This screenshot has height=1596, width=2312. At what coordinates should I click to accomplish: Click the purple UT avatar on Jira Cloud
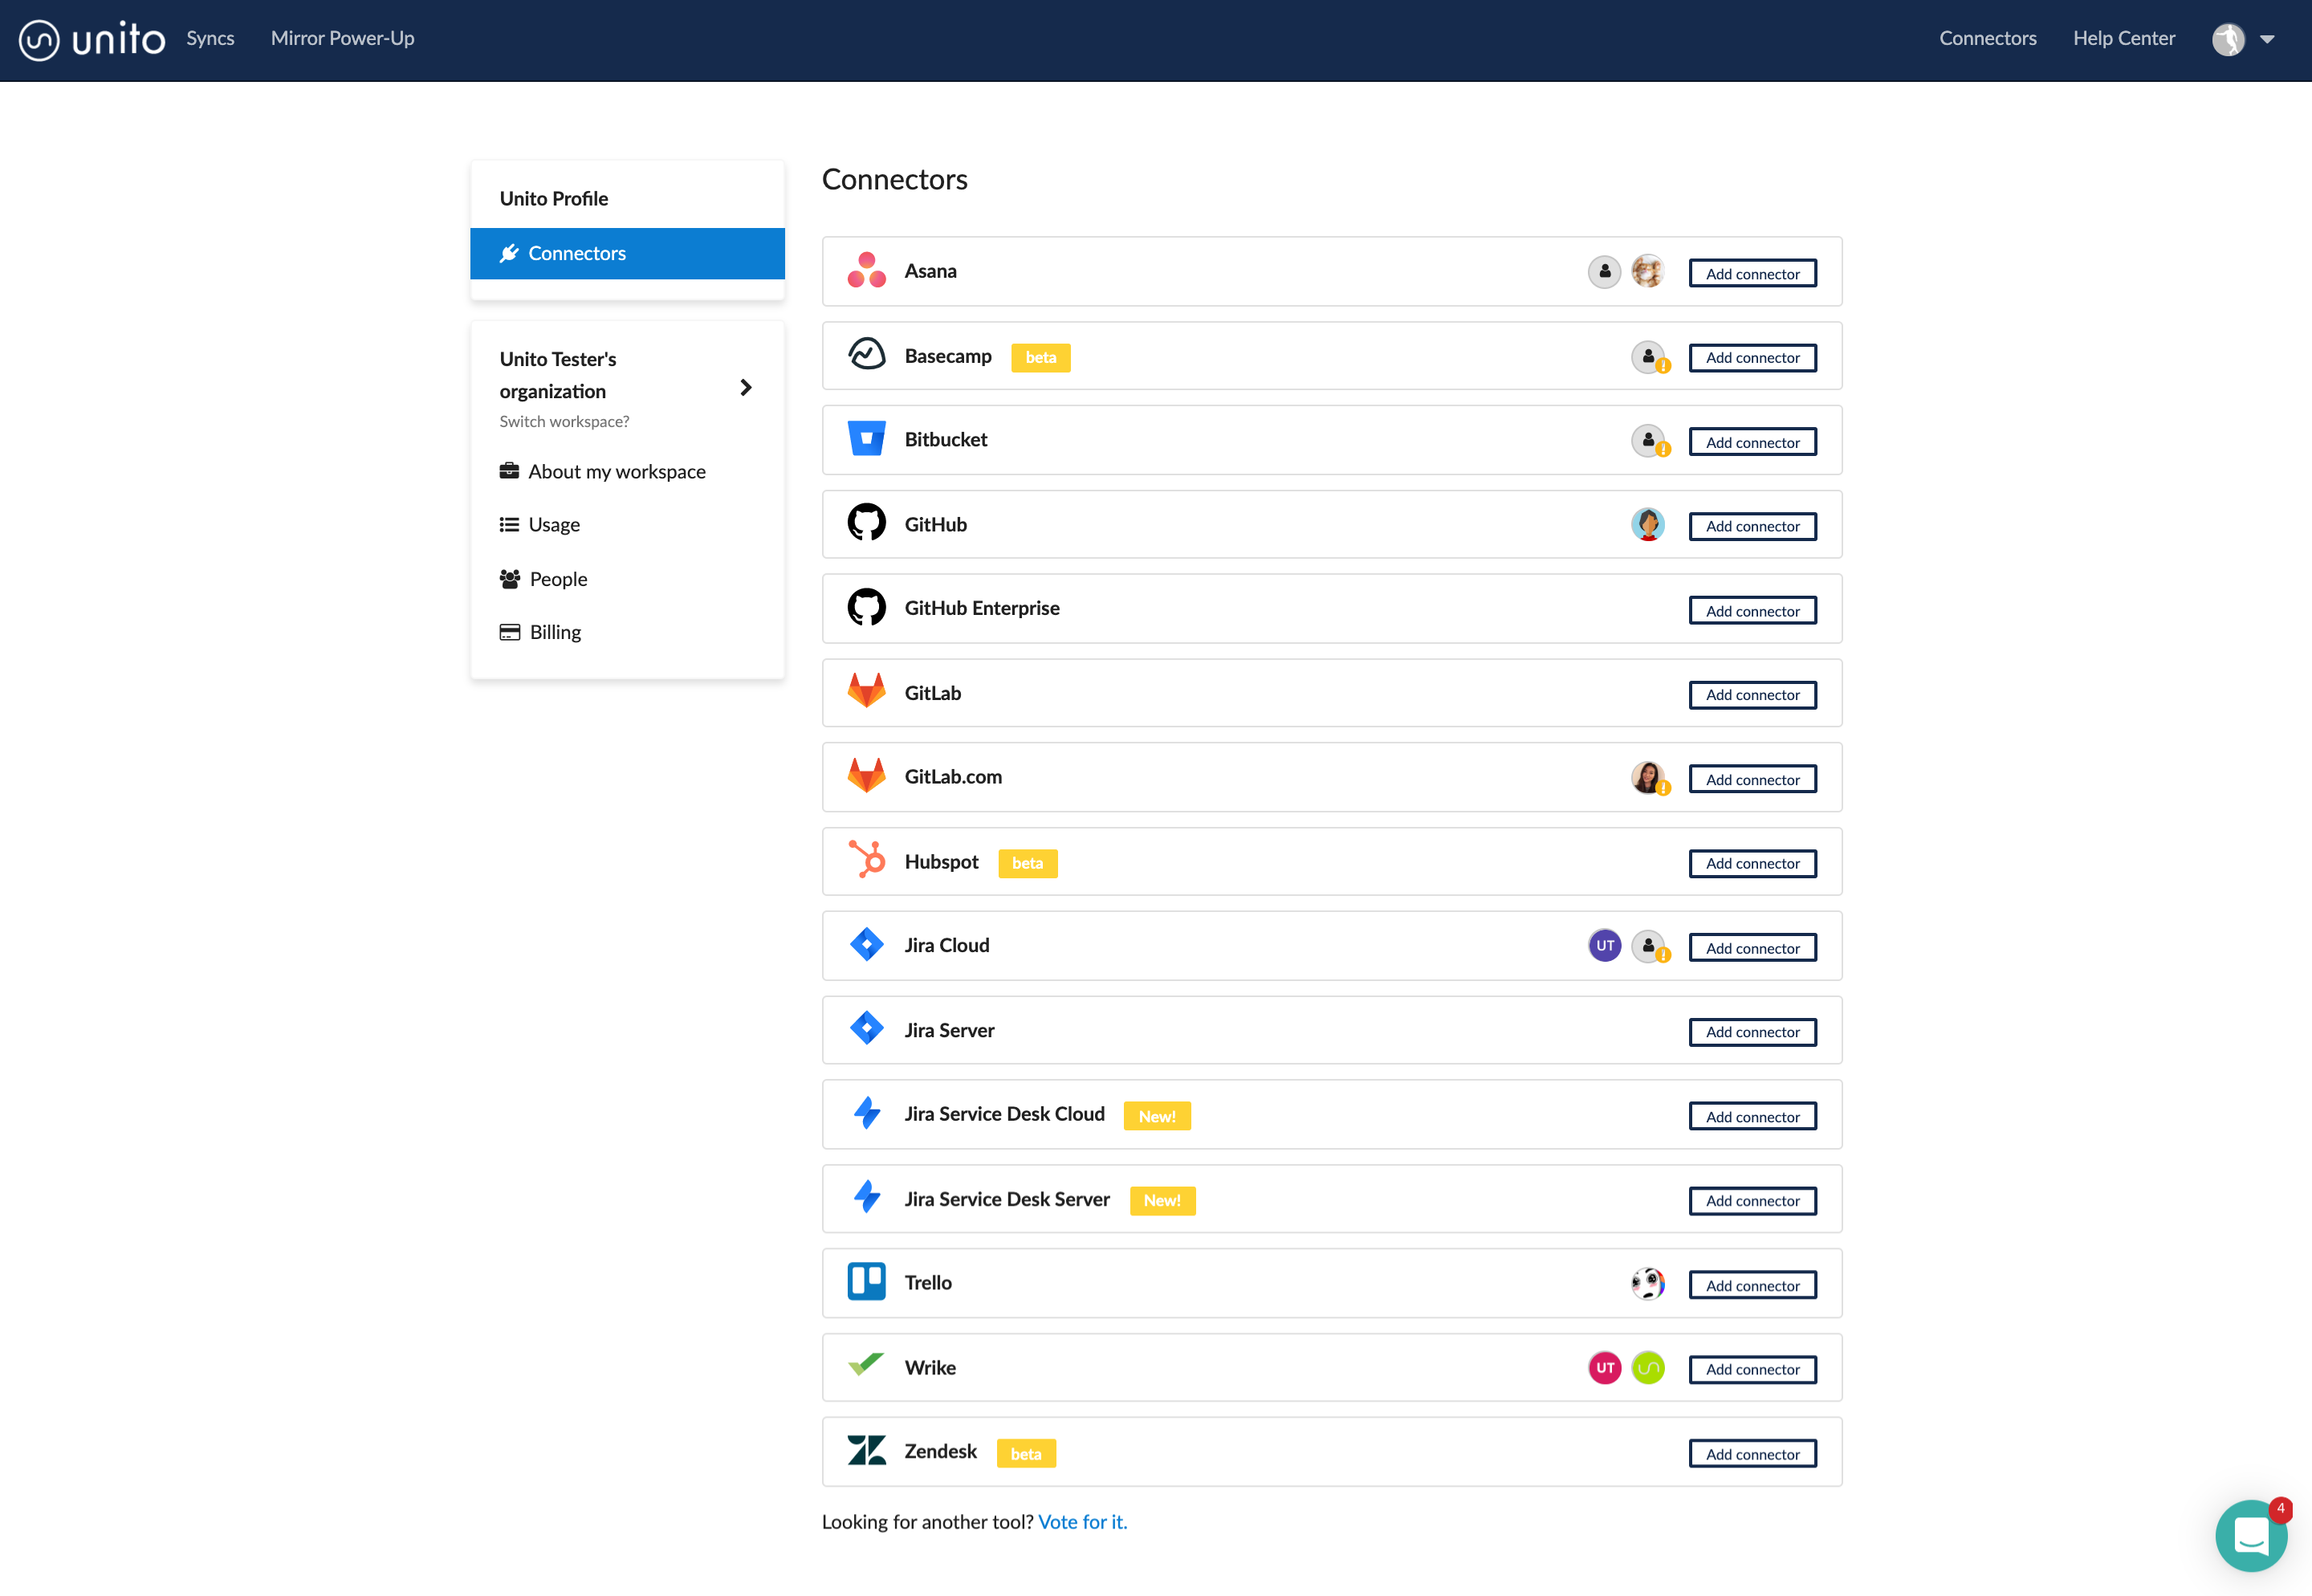click(x=1604, y=945)
